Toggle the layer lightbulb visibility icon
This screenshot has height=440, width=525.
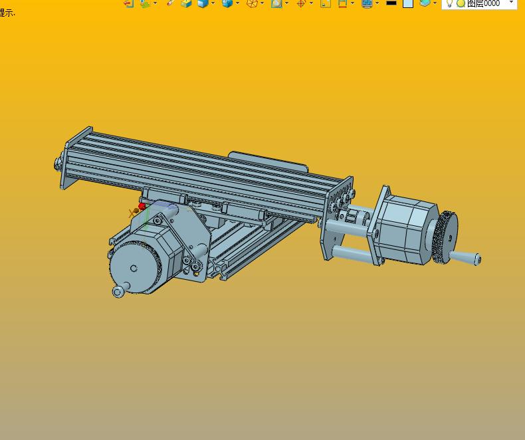coord(450,3)
